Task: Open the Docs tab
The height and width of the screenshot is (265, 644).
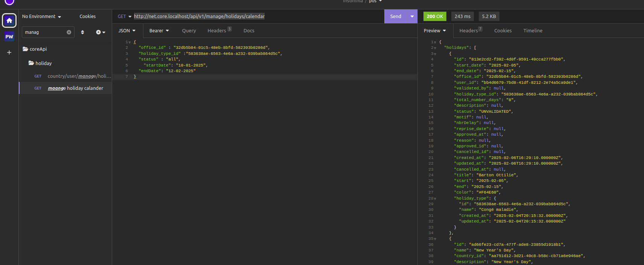Action: 249,31
